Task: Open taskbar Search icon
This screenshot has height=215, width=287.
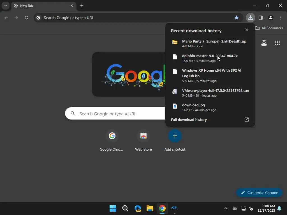Action: (125, 208)
